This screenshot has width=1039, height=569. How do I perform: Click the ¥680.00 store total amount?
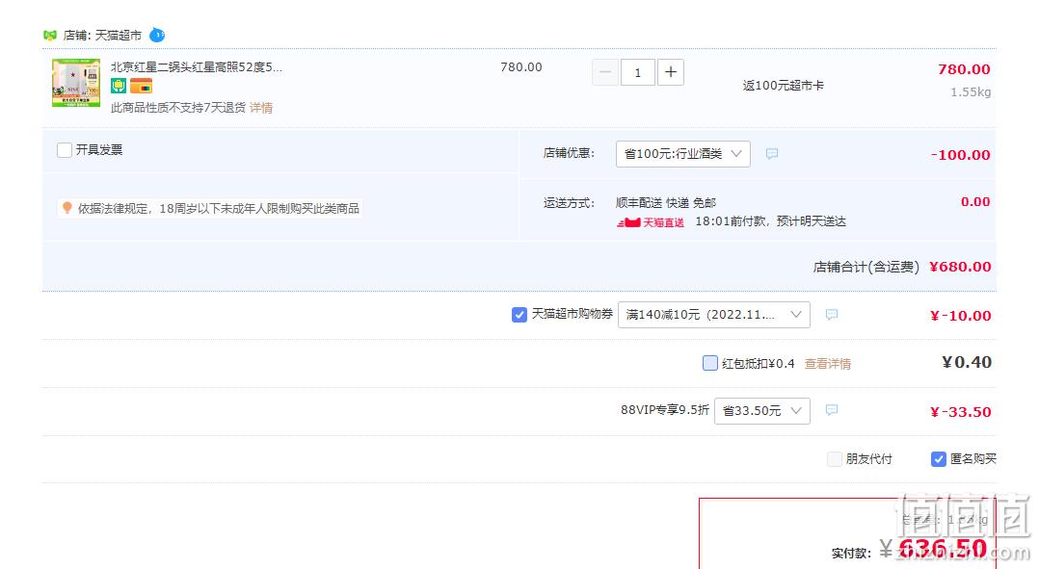click(960, 267)
